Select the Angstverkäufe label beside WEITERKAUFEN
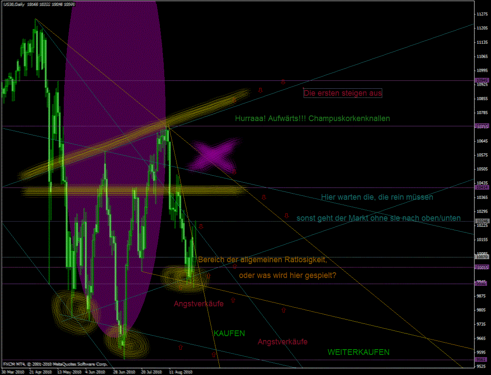 (x=283, y=342)
